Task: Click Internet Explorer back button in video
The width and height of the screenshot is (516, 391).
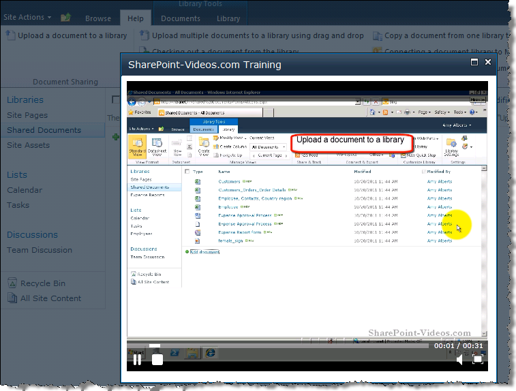Action: tap(132, 102)
